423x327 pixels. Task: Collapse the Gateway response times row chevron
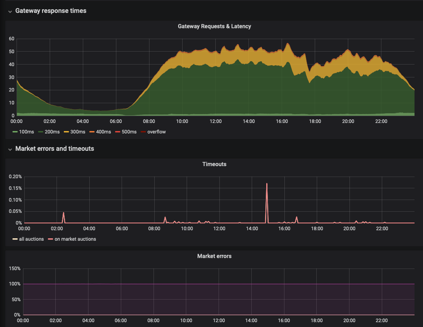[10, 11]
